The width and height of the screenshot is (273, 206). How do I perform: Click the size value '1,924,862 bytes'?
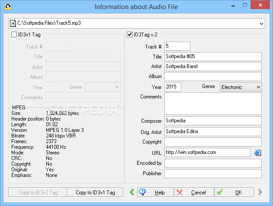[x=62, y=113]
